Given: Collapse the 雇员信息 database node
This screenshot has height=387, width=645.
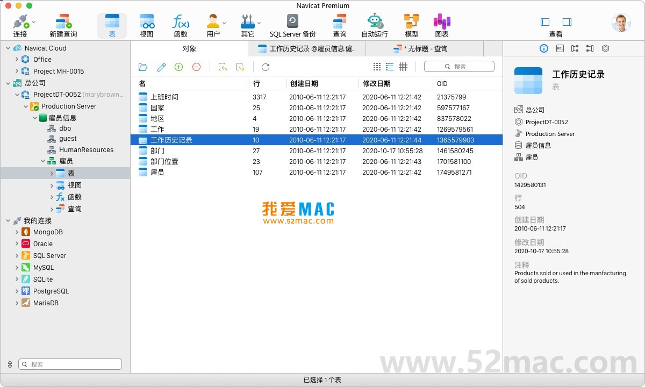Looking at the screenshot, I should (x=35, y=118).
